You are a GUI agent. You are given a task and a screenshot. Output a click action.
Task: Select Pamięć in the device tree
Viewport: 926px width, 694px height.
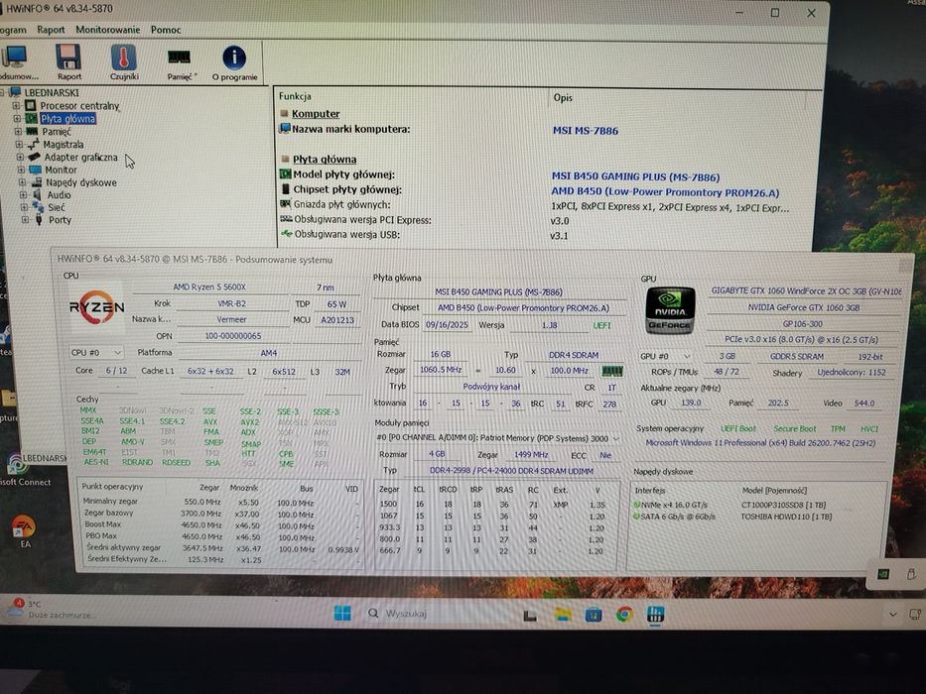coord(57,132)
